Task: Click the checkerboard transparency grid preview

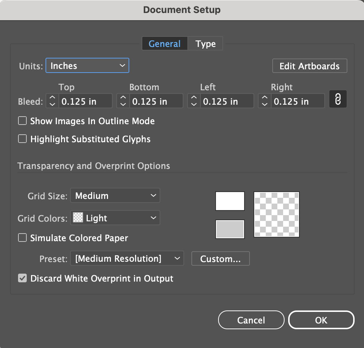Action: pyautogui.click(x=277, y=214)
